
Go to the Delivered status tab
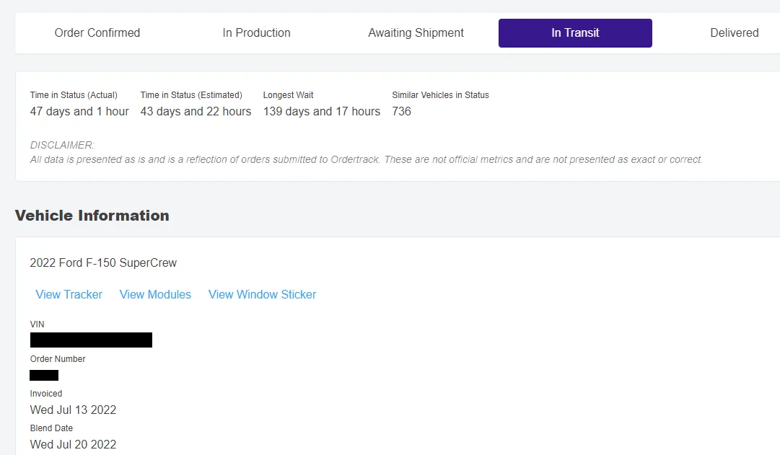pyautogui.click(x=734, y=33)
